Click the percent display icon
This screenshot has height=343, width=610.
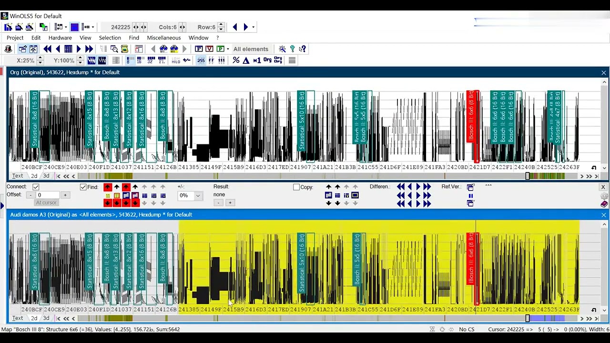(x=236, y=61)
